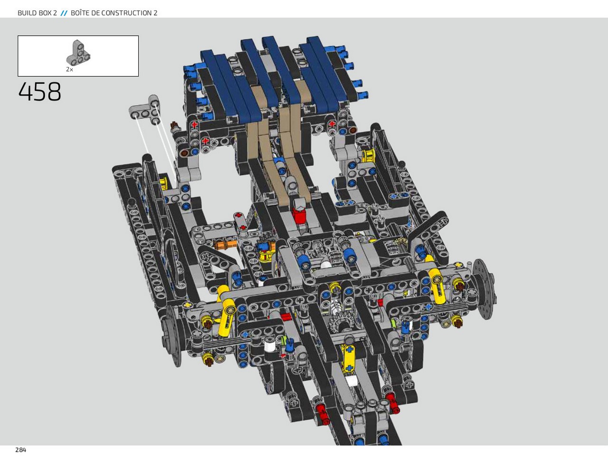Click the step number 458
The width and height of the screenshot is (608, 463).
click(x=40, y=92)
